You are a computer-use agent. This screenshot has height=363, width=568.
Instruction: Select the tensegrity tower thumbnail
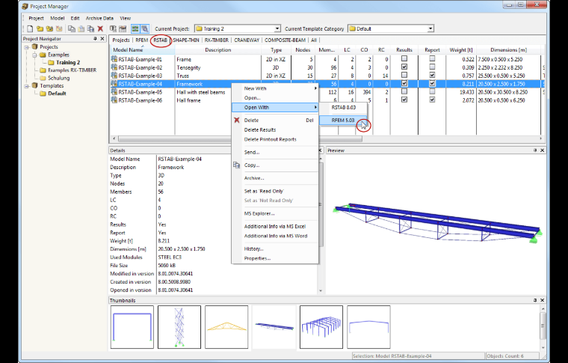click(179, 327)
